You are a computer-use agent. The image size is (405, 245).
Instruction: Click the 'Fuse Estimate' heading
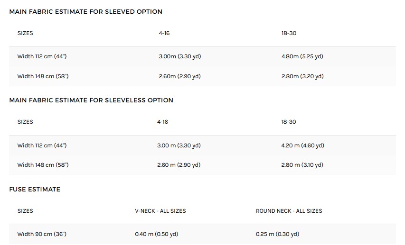pyautogui.click(x=35, y=189)
